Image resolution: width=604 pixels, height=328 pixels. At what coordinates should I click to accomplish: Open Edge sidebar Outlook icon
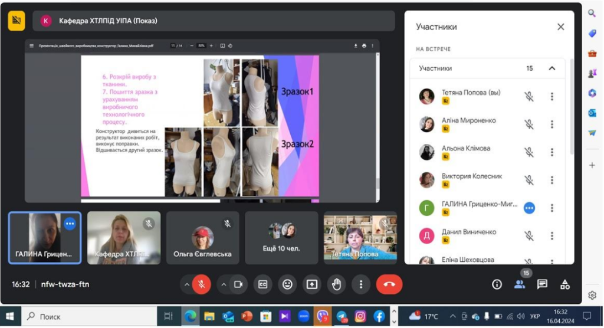click(592, 113)
